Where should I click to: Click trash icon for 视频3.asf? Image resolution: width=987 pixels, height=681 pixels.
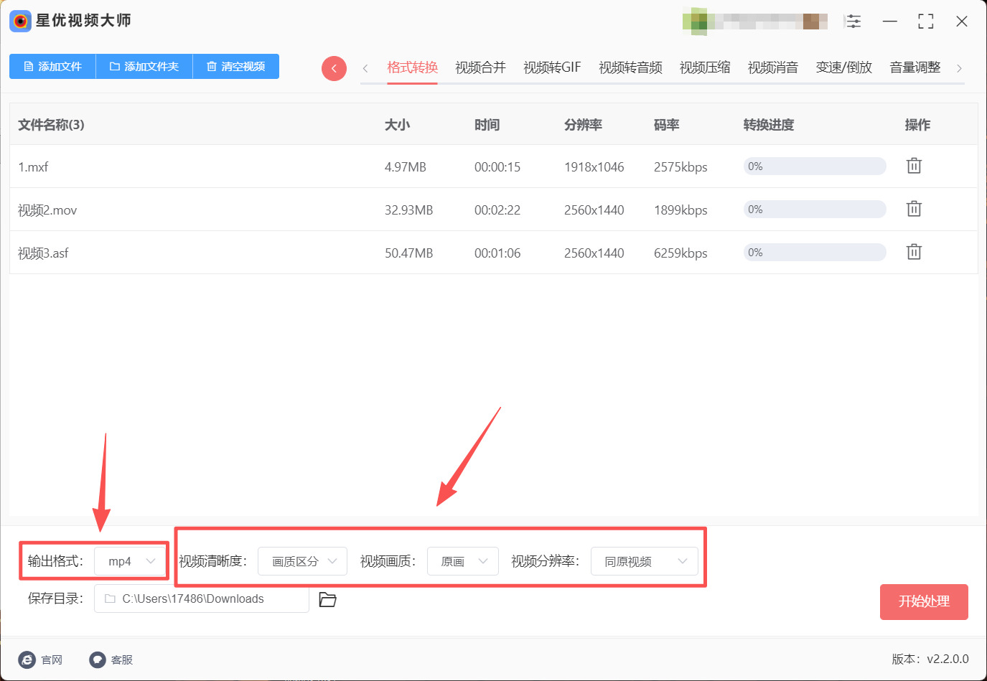pos(914,252)
